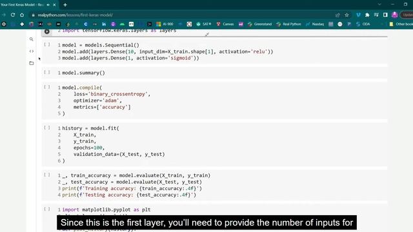Run the matplotlib import cell
The width and height of the screenshot is (413, 232).
tap(47, 209)
